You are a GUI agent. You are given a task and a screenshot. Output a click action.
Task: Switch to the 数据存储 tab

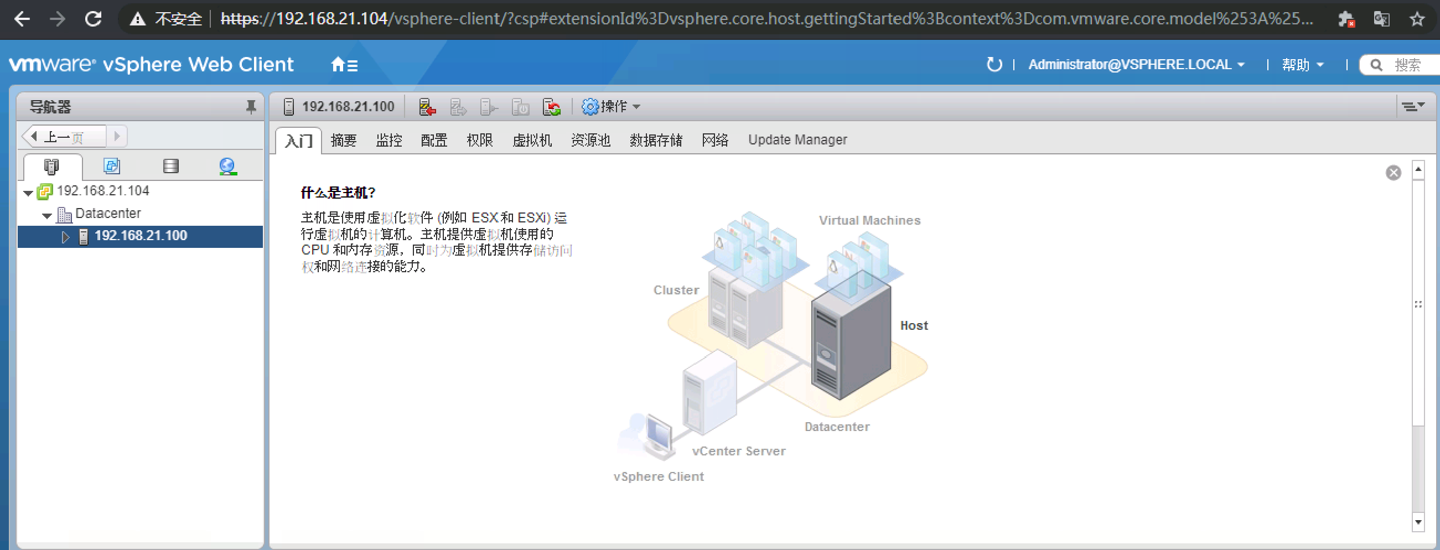[x=656, y=140]
